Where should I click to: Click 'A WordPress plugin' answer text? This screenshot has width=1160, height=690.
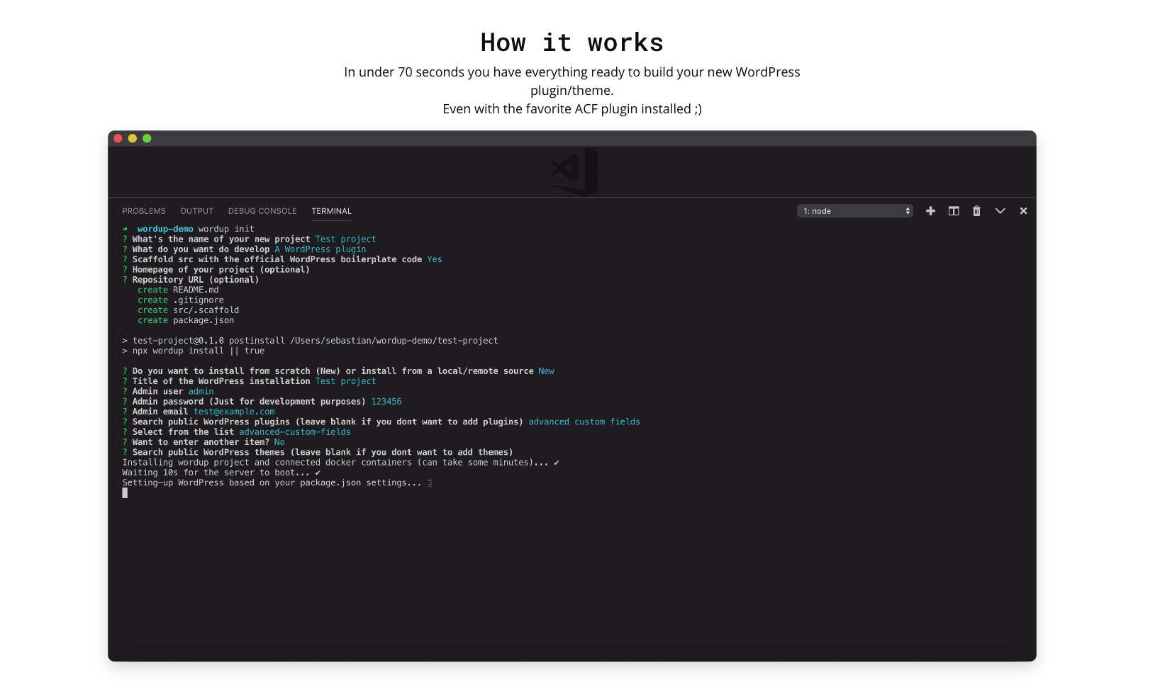click(x=320, y=249)
